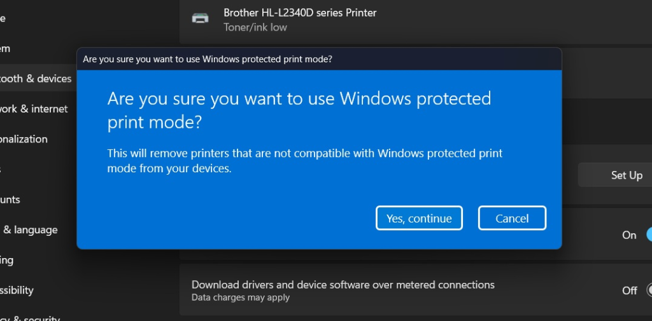Switch to Time & language settings
This screenshot has width=652, height=321.
tap(29, 230)
